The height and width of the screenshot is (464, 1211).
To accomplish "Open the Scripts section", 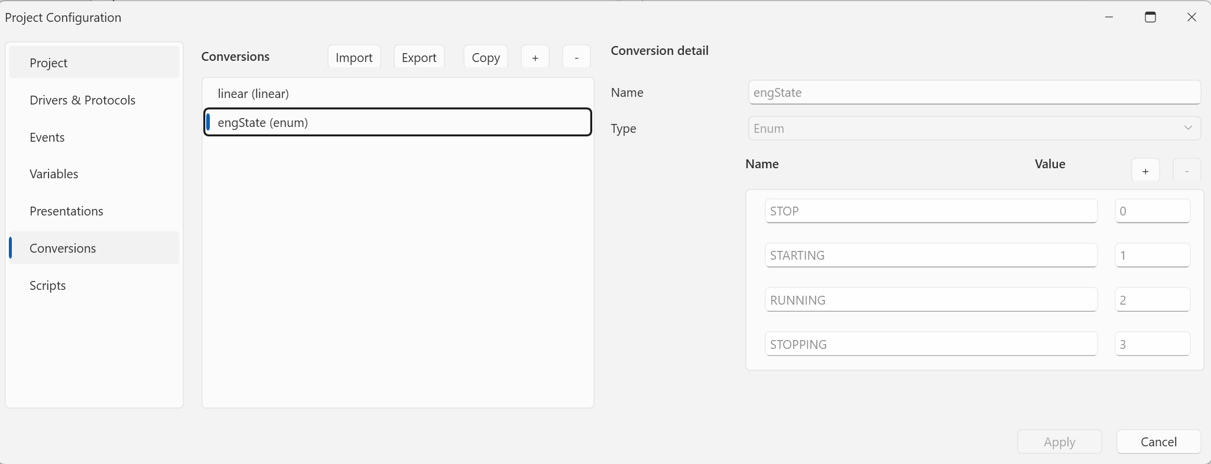I will 94,285.
